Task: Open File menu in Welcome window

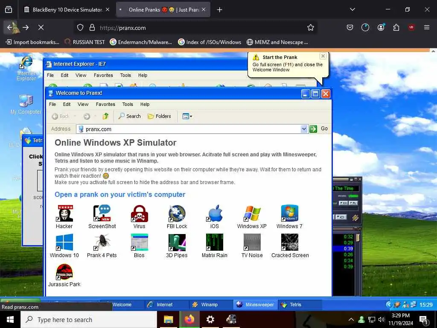Action: (52, 104)
